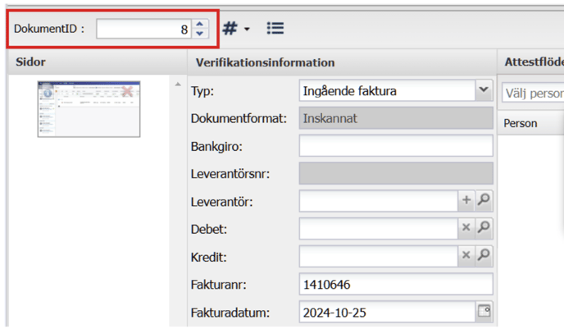Decrease DokumentID with the down arrow

click(200, 34)
